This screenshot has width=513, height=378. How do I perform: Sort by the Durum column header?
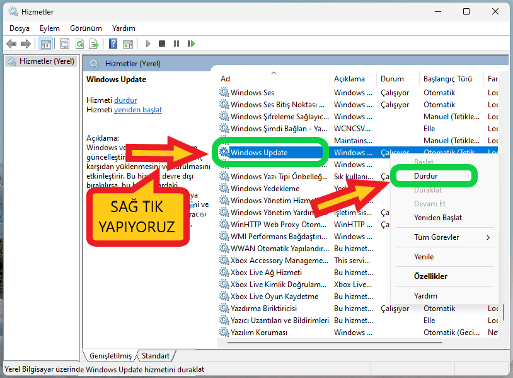tap(398, 79)
